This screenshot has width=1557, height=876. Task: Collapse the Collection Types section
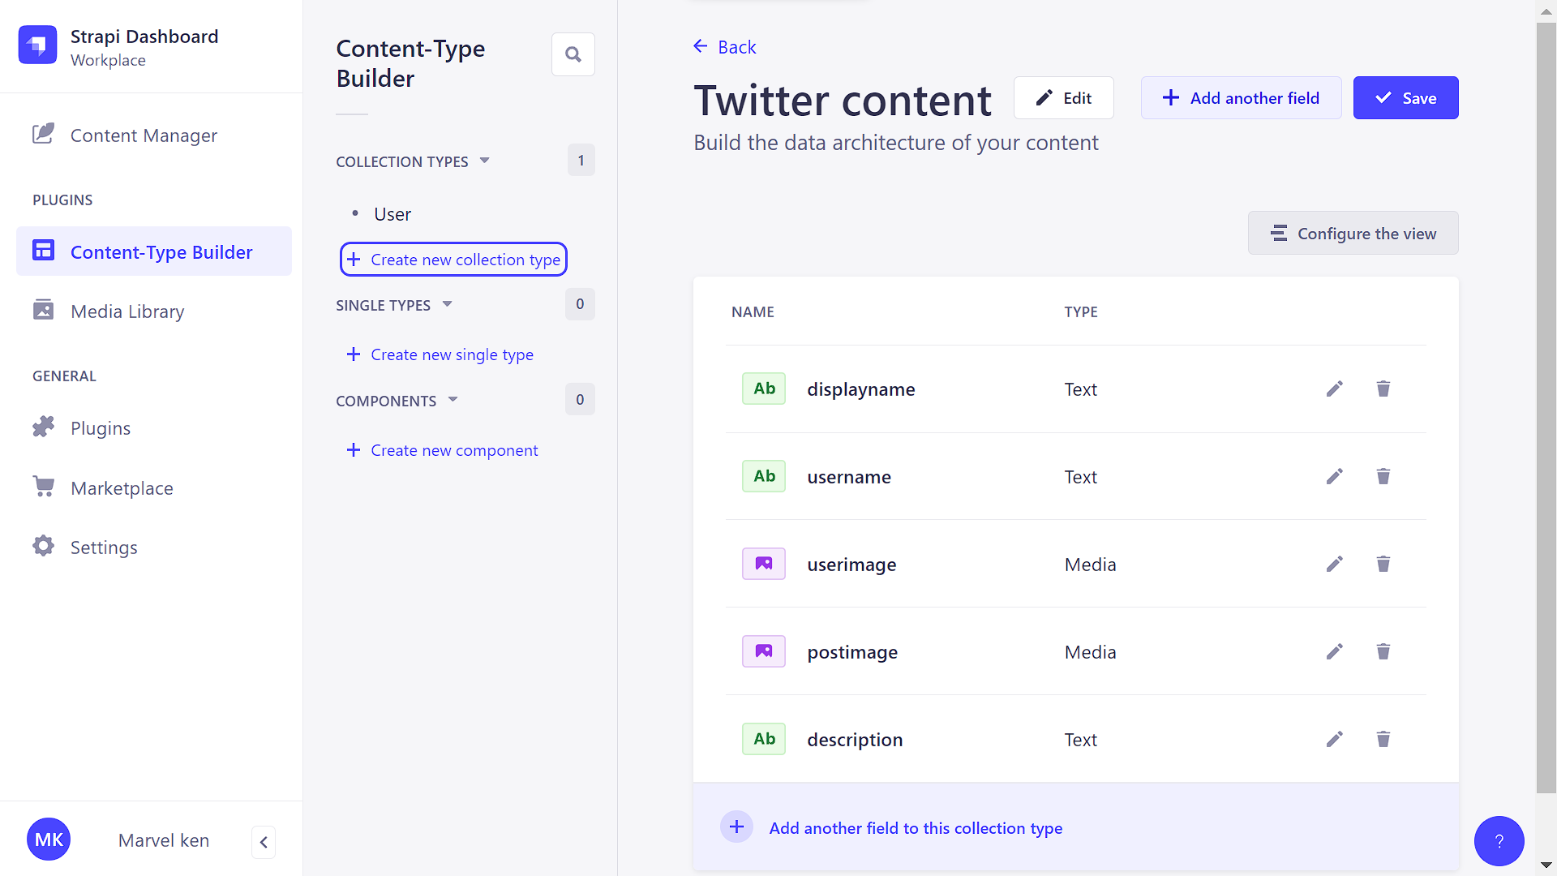coord(413,161)
